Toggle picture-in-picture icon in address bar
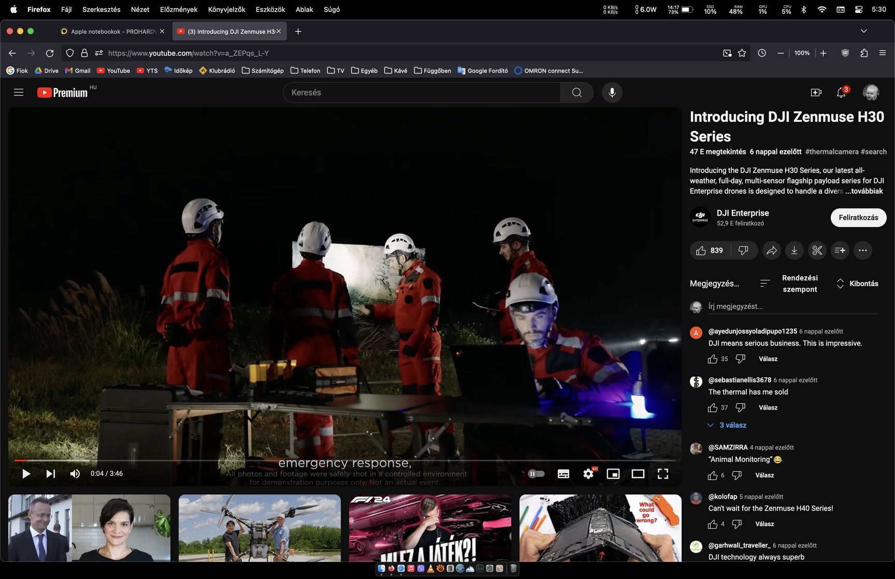This screenshot has width=895, height=579. tap(727, 53)
